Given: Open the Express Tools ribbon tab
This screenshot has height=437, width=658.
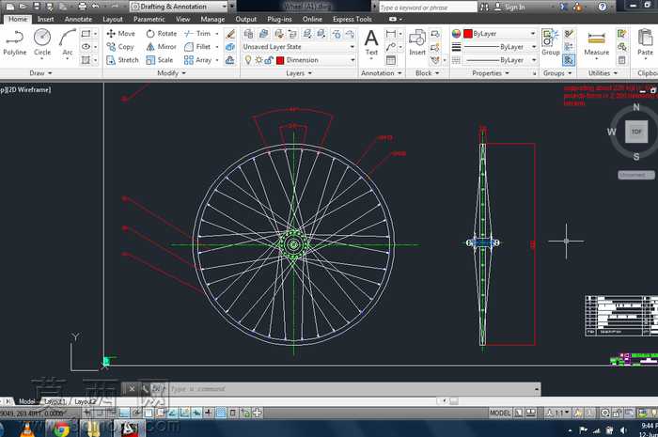Looking at the screenshot, I should (x=352, y=20).
